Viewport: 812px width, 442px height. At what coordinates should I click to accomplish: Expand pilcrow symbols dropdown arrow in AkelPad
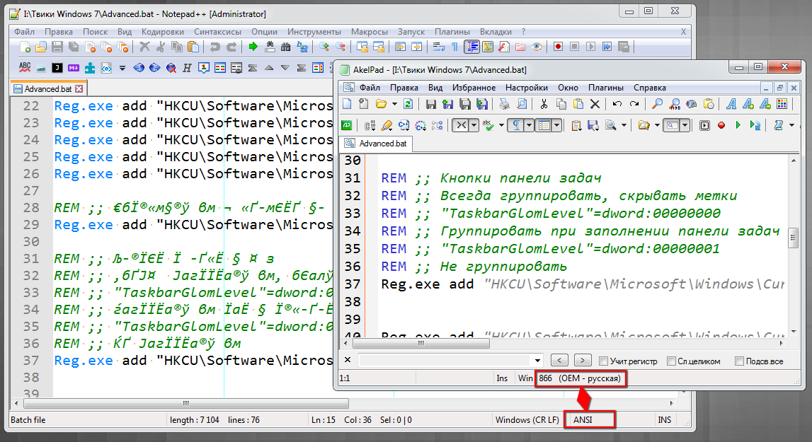click(x=529, y=125)
